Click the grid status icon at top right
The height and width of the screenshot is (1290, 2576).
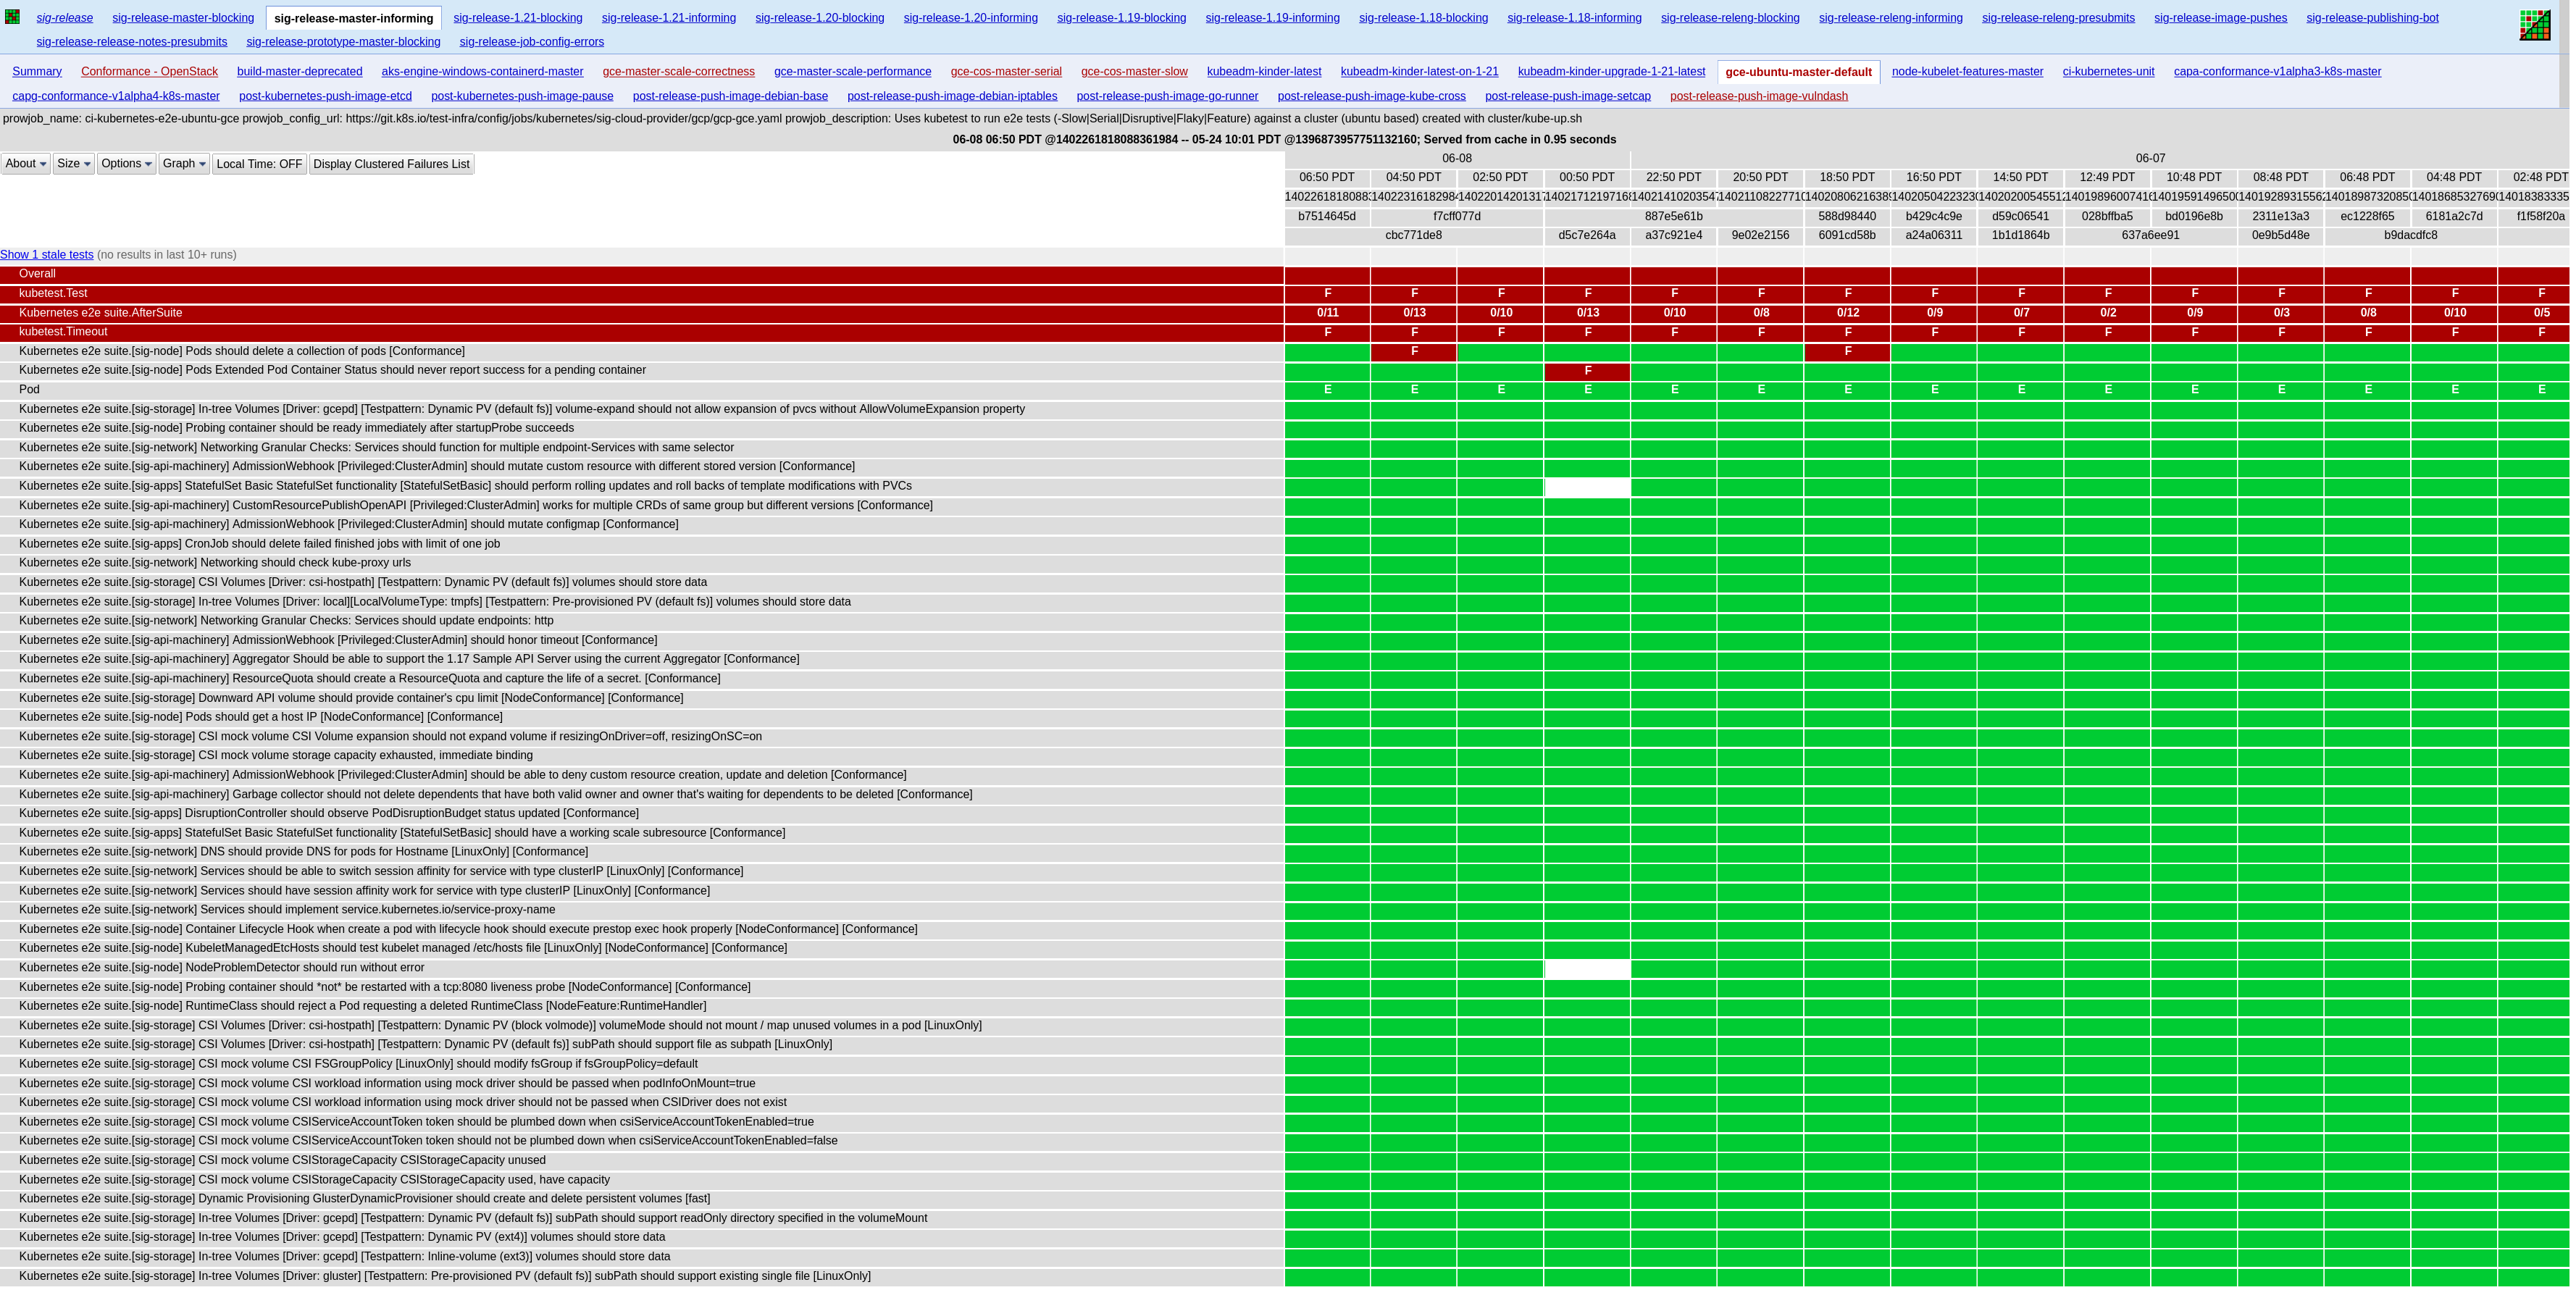(x=2534, y=25)
